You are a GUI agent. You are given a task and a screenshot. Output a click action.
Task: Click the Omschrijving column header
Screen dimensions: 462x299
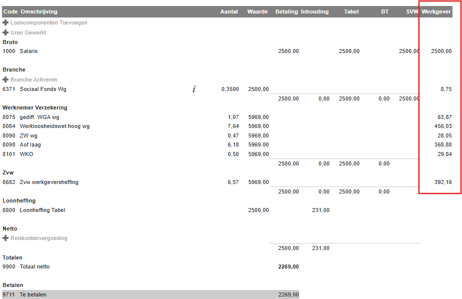(39, 11)
